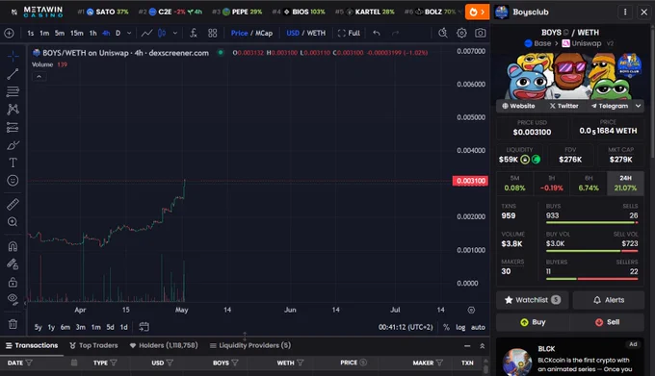Select the 5M stats period
655x376 pixels.
[x=514, y=183]
